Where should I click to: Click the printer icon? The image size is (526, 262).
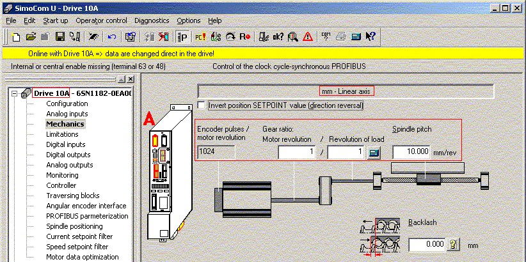(x=341, y=36)
